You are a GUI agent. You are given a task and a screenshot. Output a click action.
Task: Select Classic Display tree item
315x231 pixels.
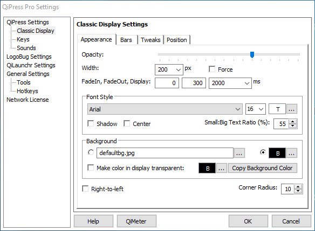36,31
